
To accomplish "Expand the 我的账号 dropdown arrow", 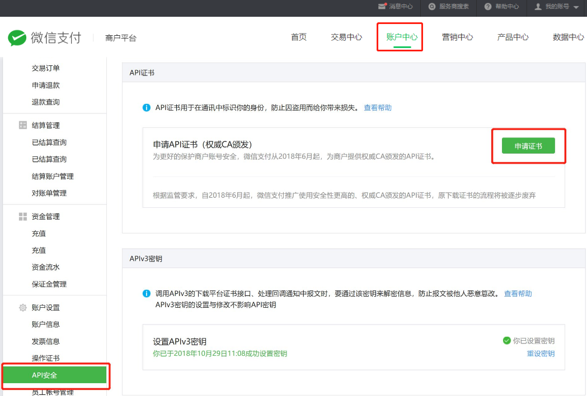I will pos(576,7).
